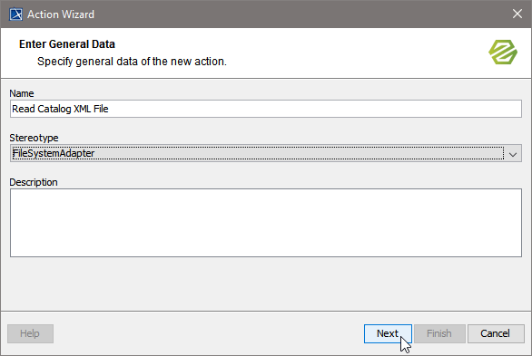Click the Description label
Viewport: 532px width, 356px height.
pos(34,182)
